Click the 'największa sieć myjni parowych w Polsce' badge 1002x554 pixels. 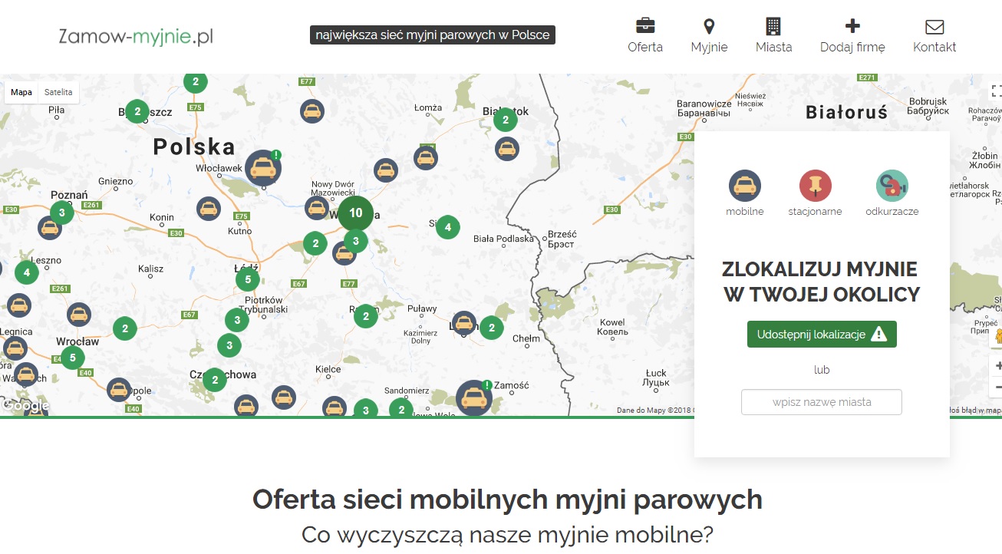coord(433,35)
